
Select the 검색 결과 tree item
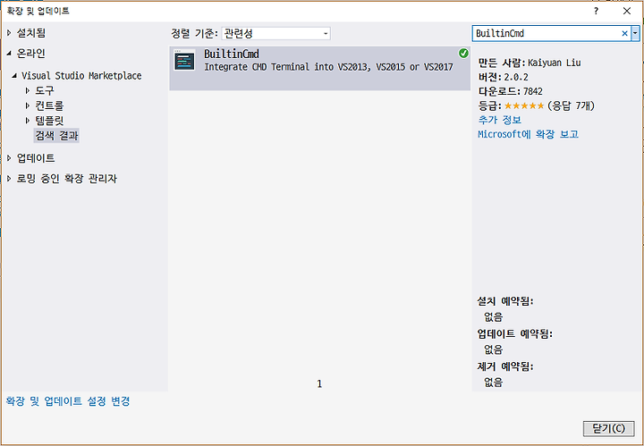pyautogui.click(x=56, y=135)
